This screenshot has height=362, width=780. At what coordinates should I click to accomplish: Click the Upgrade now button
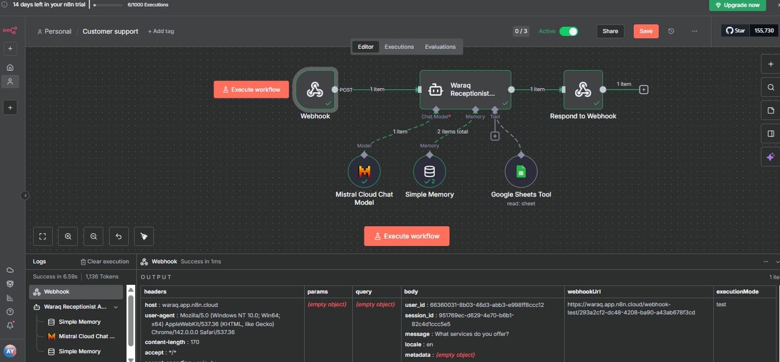coord(738,5)
